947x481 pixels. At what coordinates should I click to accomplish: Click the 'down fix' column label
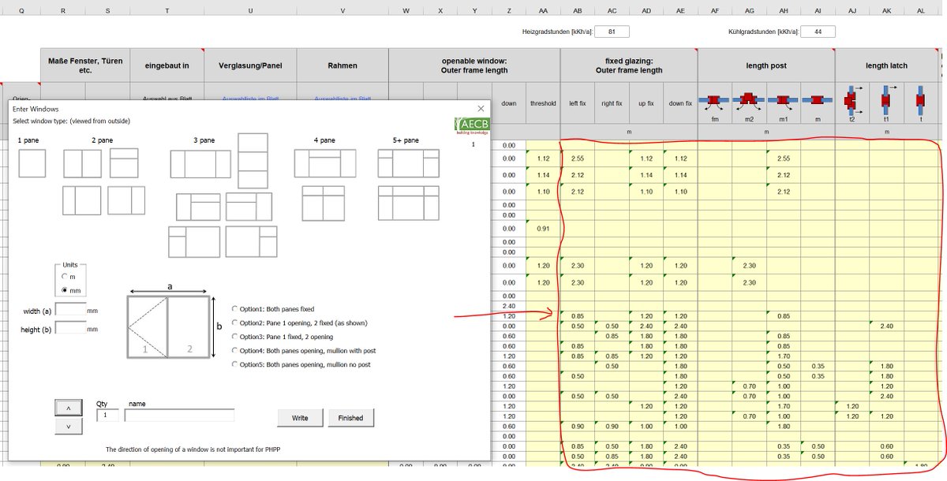tap(680, 103)
